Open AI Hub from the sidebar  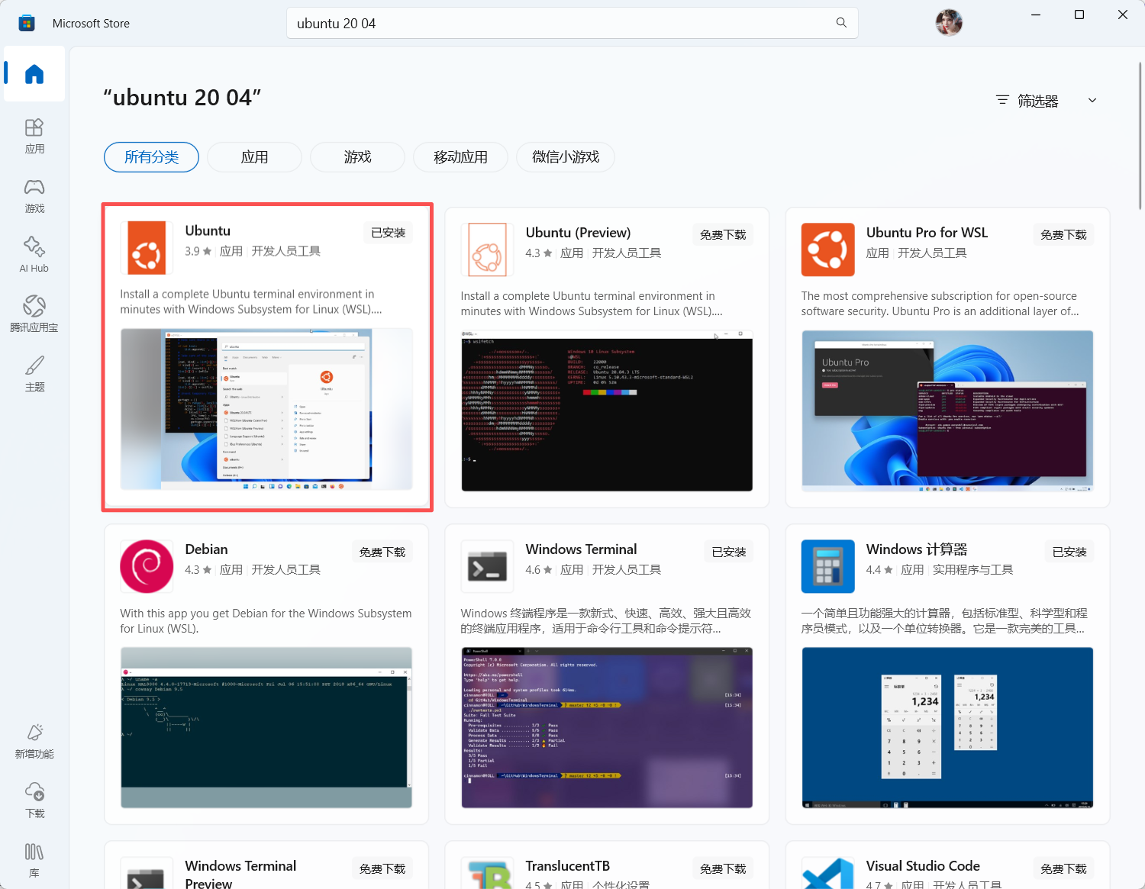[x=34, y=255]
